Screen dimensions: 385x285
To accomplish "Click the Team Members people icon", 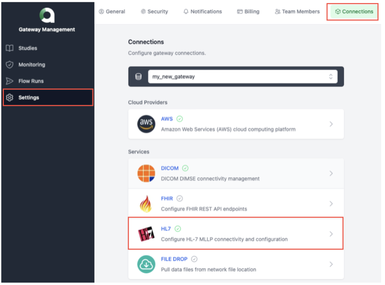I will click(x=278, y=11).
